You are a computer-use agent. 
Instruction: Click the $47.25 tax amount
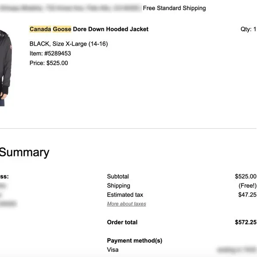pyautogui.click(x=247, y=195)
